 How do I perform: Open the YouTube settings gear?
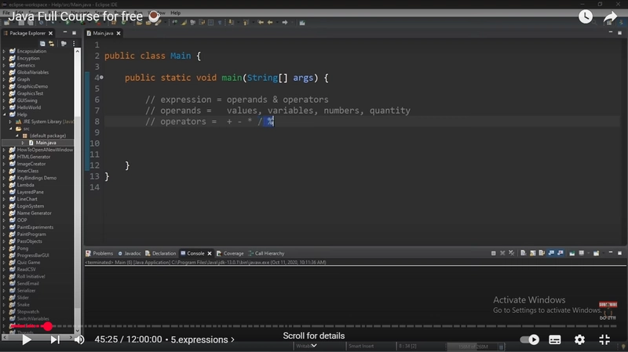[x=579, y=339]
